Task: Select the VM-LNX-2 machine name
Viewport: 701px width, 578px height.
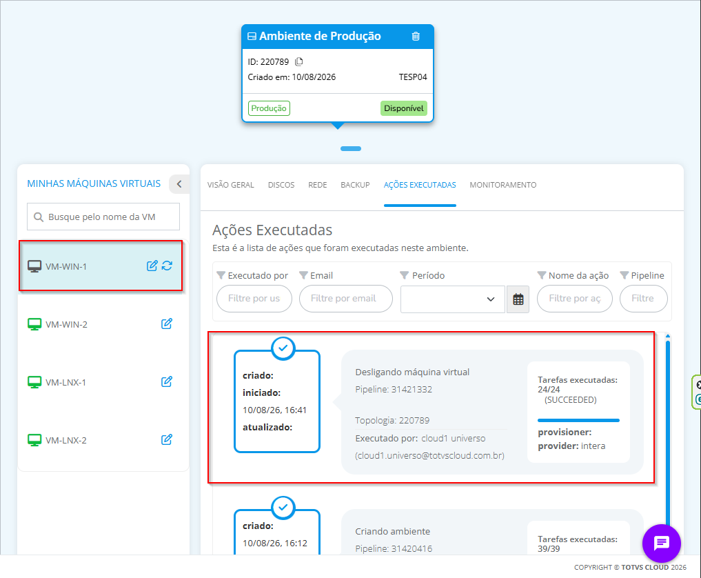Action: [x=66, y=440]
